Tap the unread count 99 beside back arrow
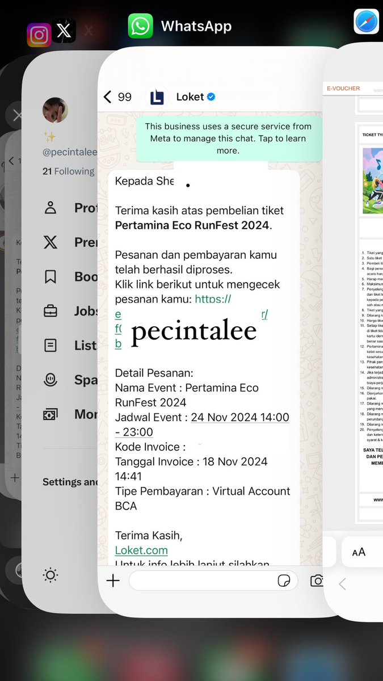 point(125,97)
